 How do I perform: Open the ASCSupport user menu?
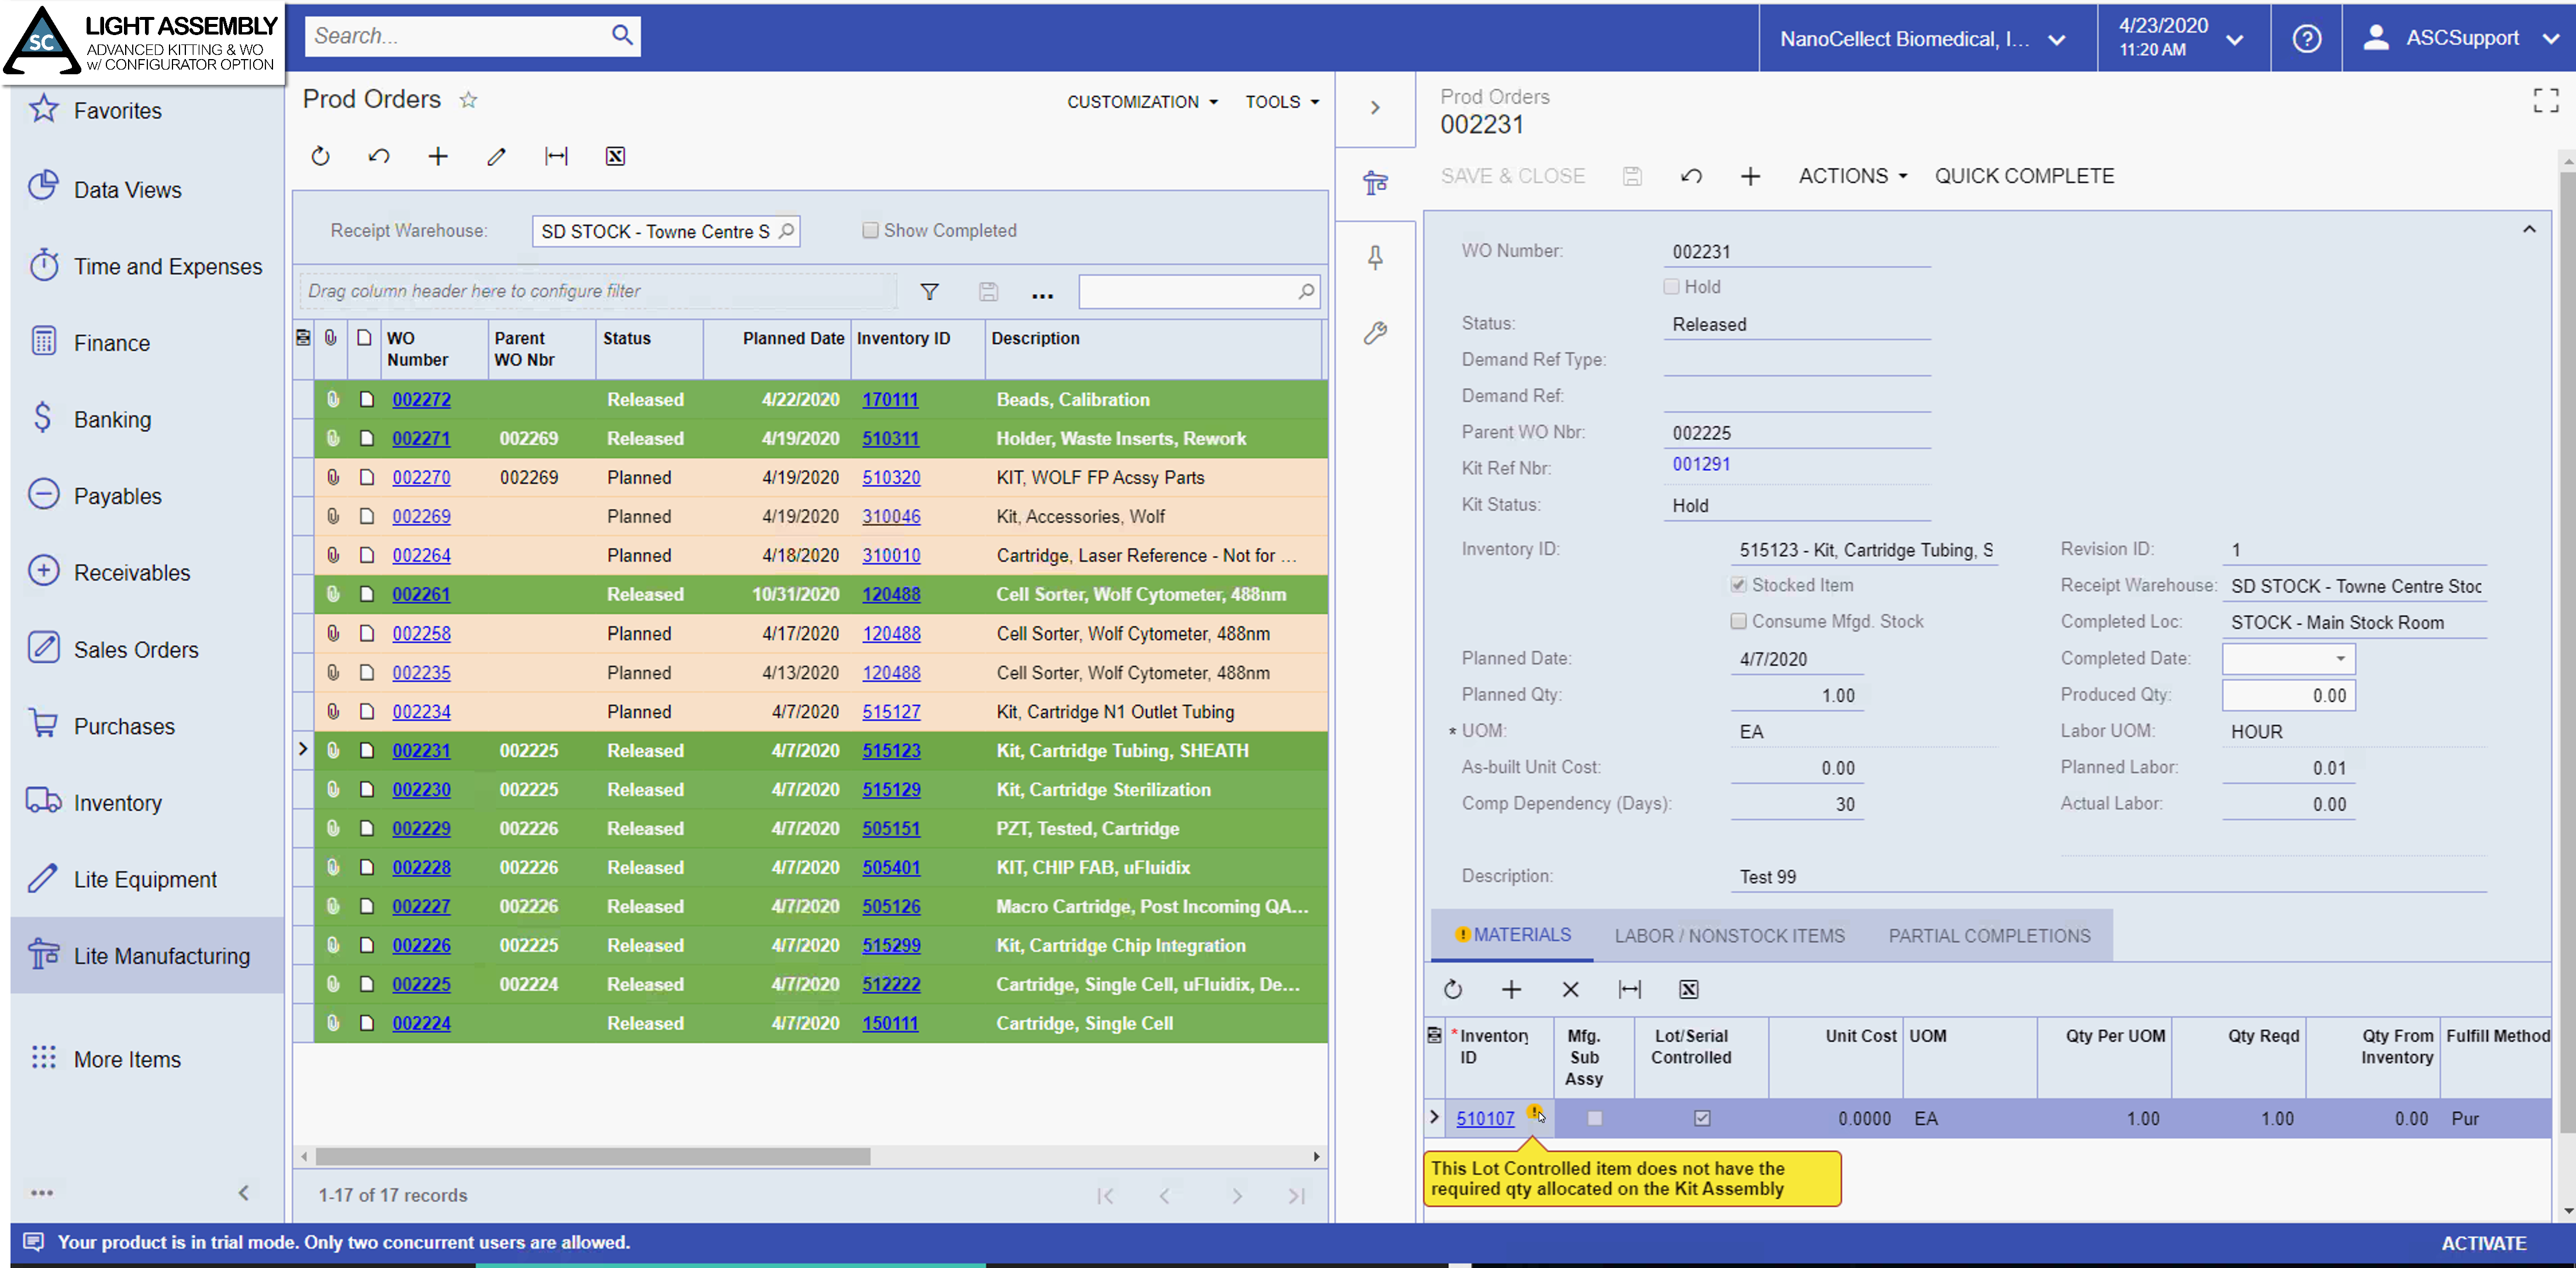[2459, 38]
